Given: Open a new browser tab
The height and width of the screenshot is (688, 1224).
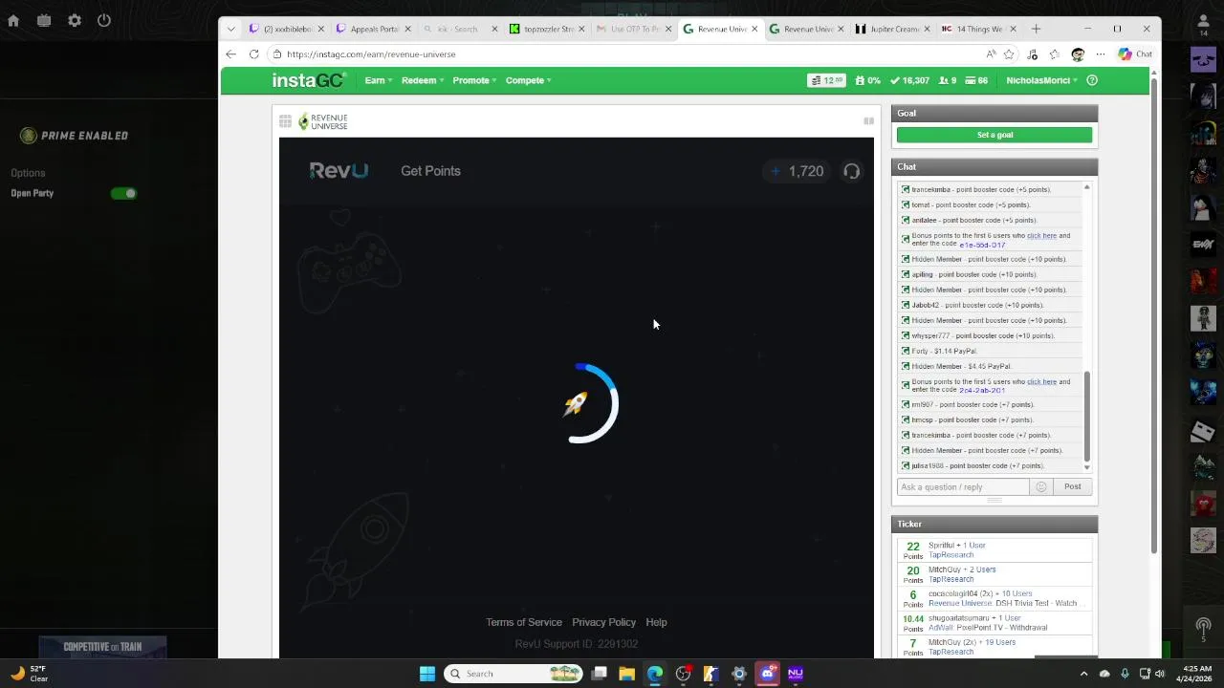Looking at the screenshot, I should tap(1036, 29).
